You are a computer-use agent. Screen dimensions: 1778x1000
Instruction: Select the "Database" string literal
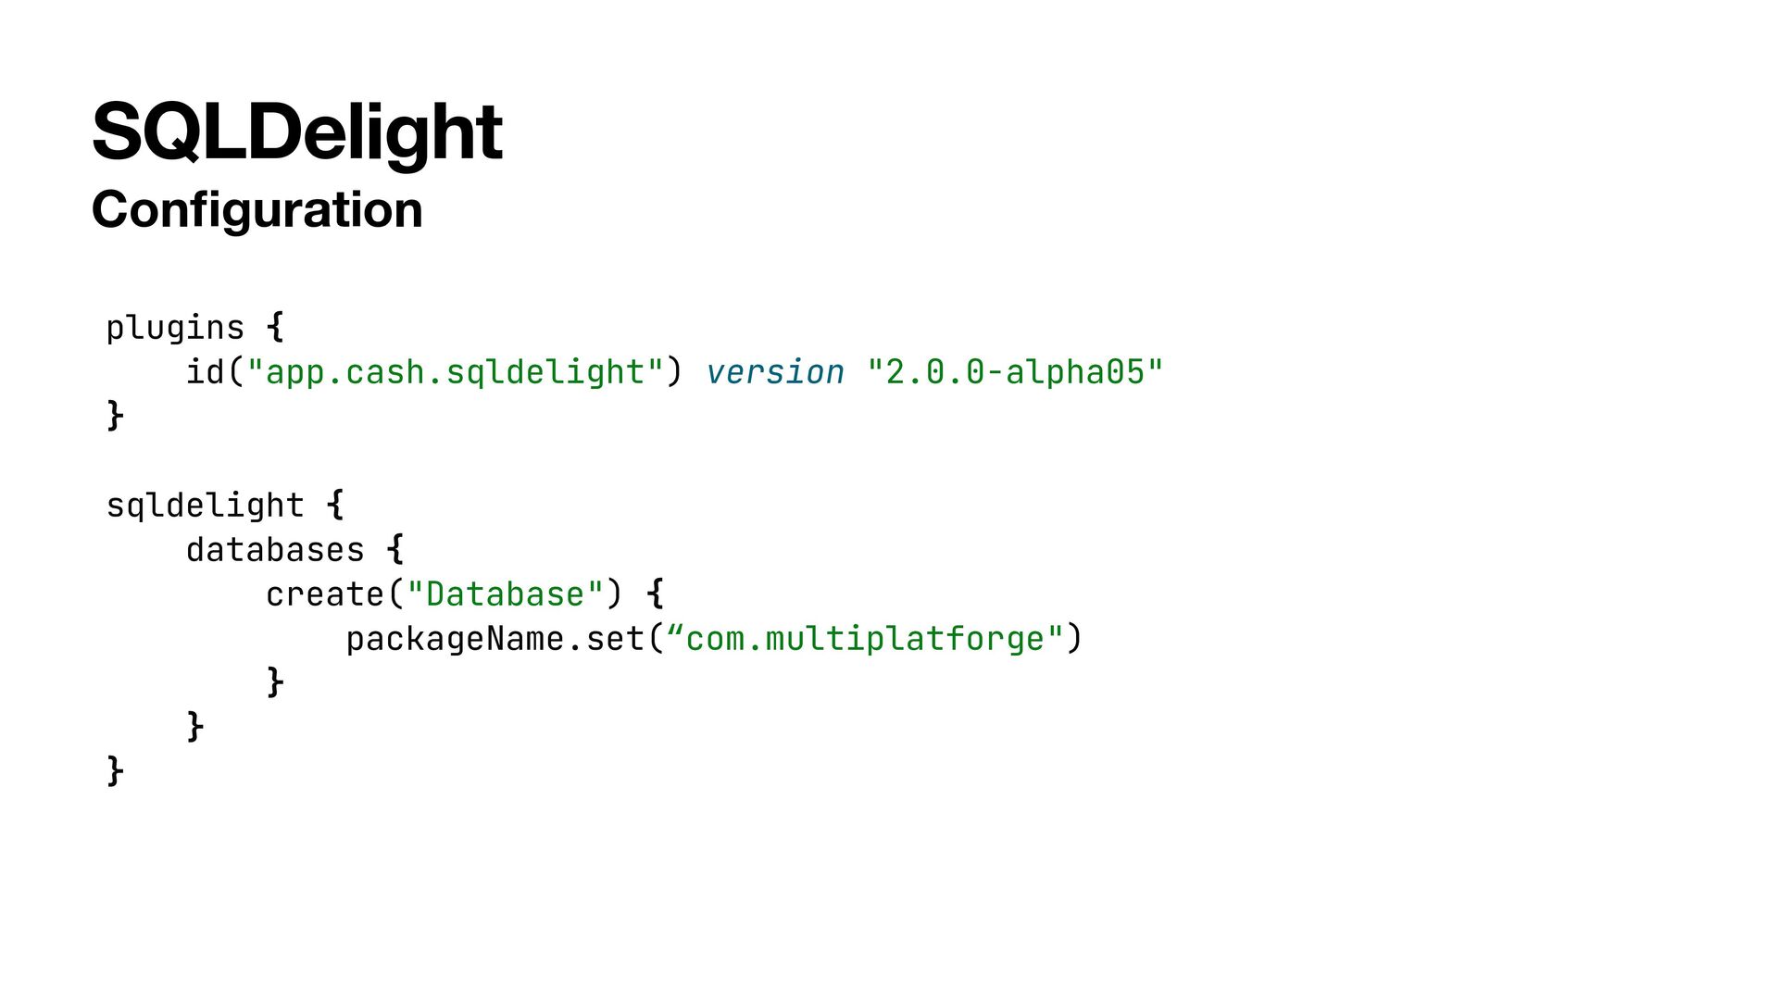505,594
